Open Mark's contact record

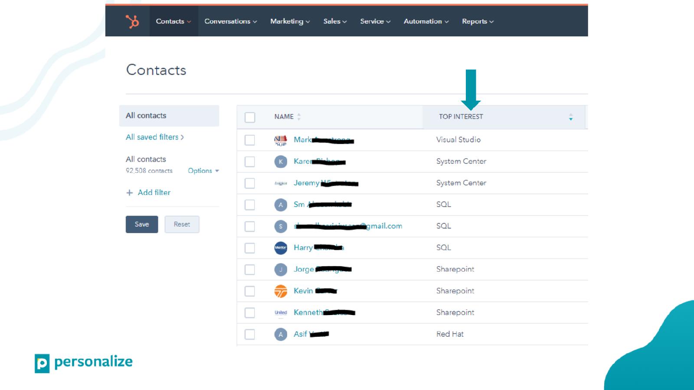[324, 140]
